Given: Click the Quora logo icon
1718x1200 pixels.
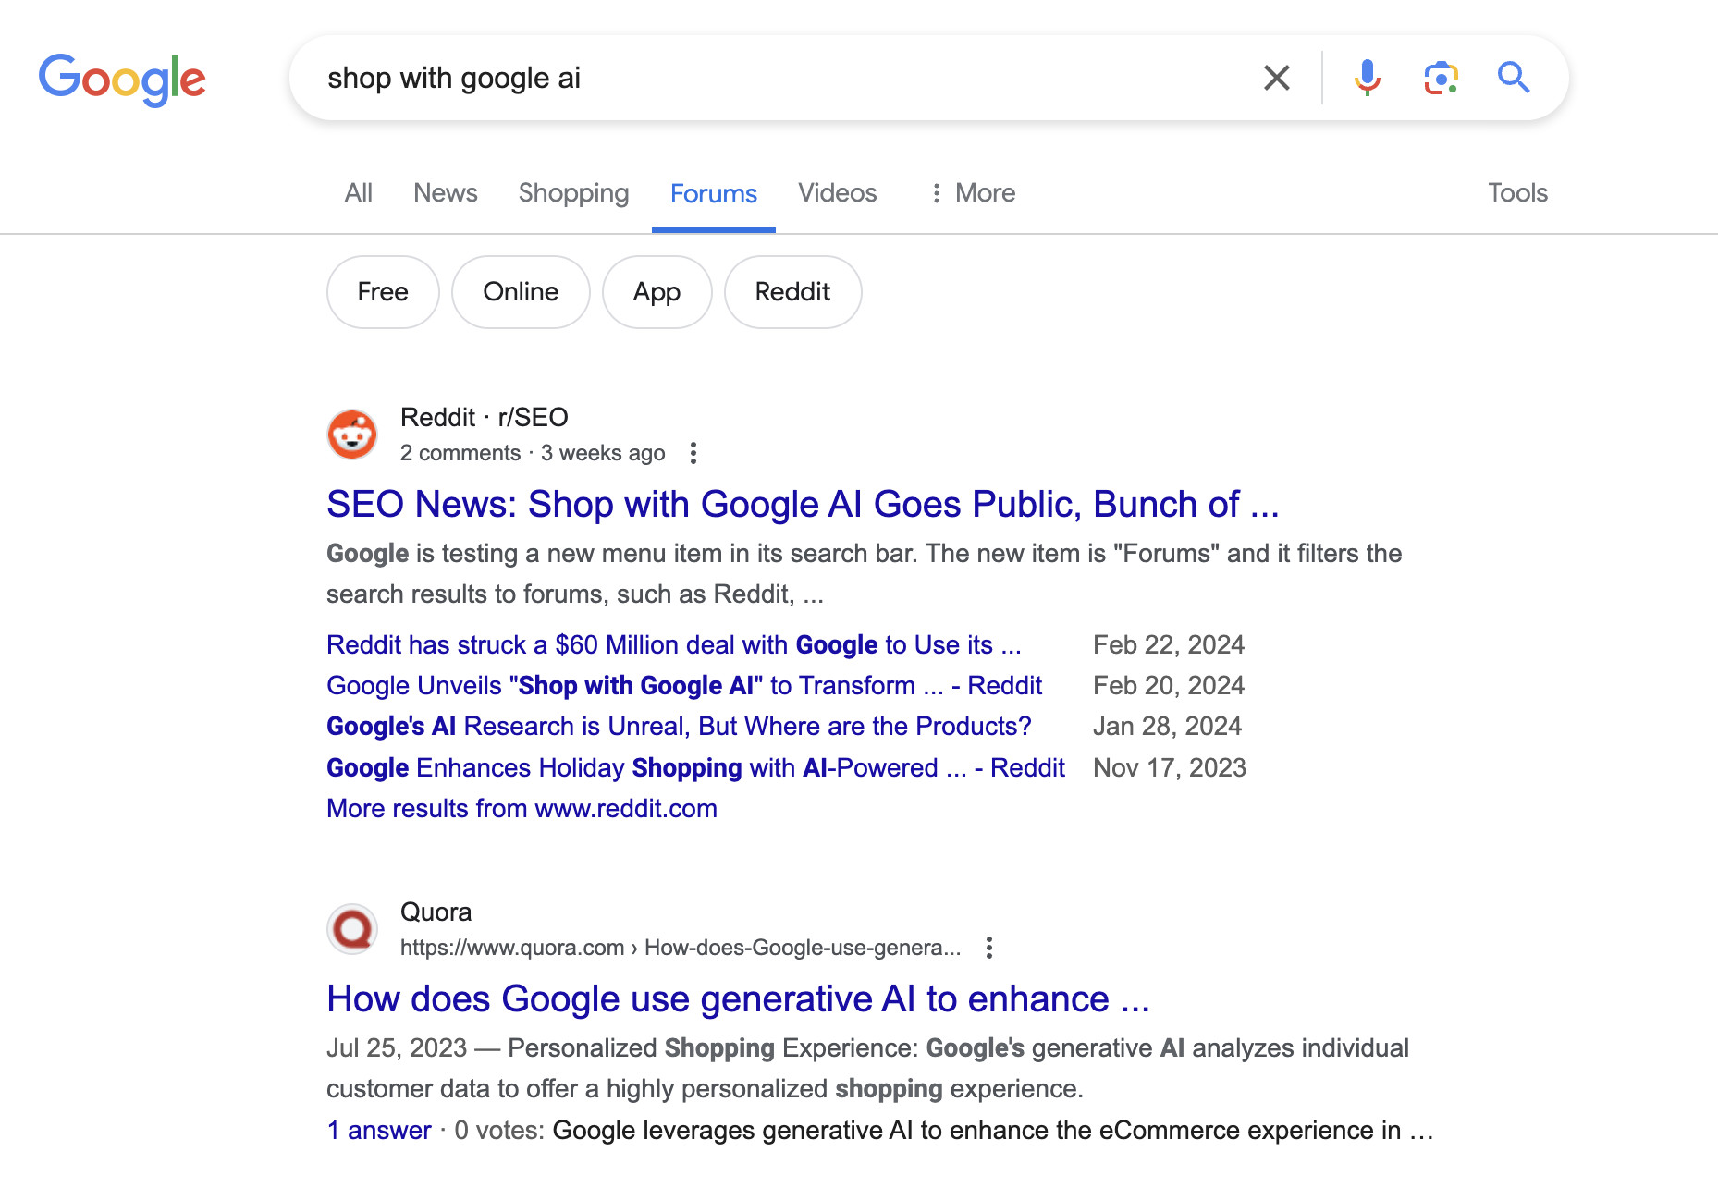Looking at the screenshot, I should 352,928.
